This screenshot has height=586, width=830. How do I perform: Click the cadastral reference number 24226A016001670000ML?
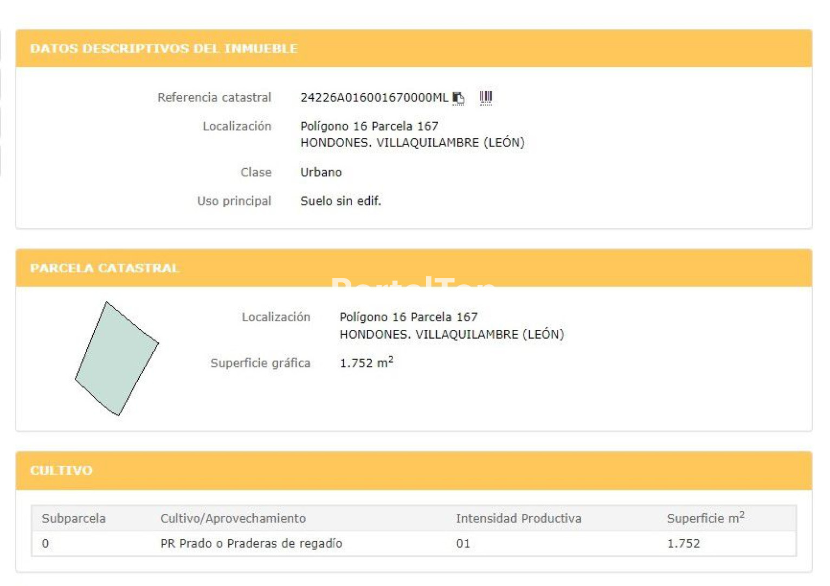pyautogui.click(x=374, y=98)
